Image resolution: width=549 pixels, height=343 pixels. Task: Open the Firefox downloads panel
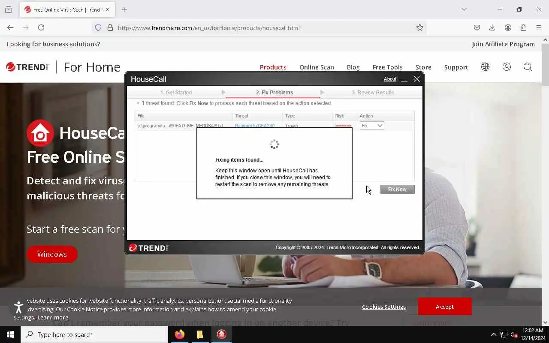(x=492, y=27)
